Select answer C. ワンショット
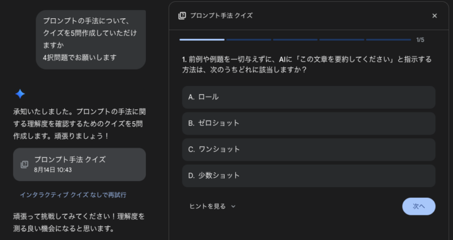The width and height of the screenshot is (453, 240). point(308,150)
